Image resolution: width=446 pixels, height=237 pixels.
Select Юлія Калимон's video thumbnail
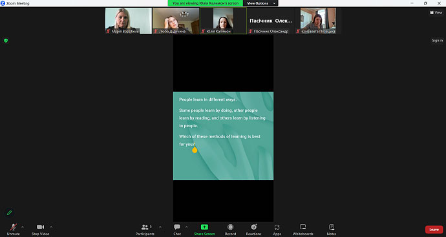point(223,21)
